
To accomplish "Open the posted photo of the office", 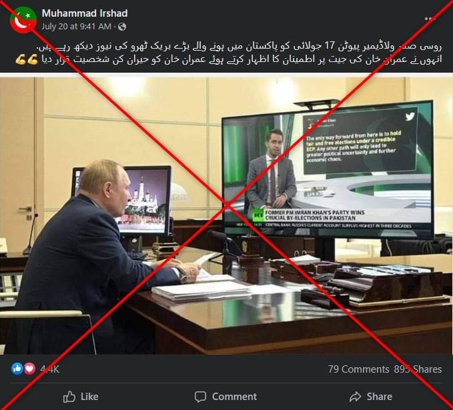I will tap(227, 215).
